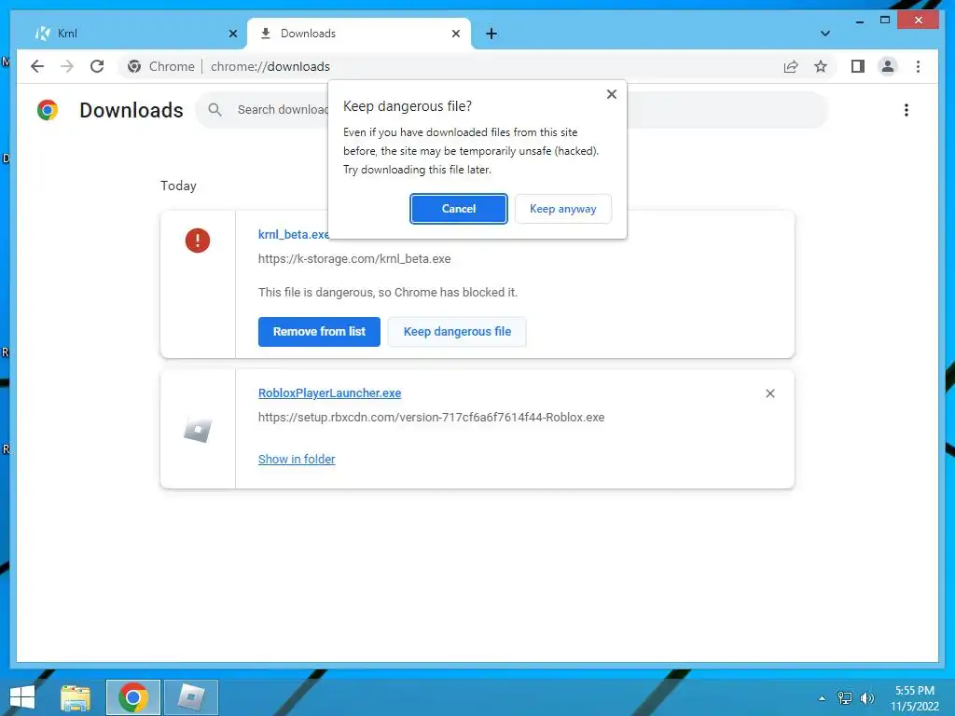Click the Keep dangerous file button
The width and height of the screenshot is (955, 716).
[x=457, y=332]
